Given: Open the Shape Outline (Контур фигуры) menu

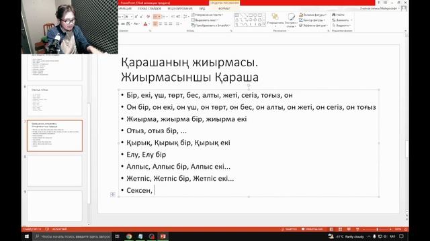Looking at the screenshot, I should [x=312, y=20].
